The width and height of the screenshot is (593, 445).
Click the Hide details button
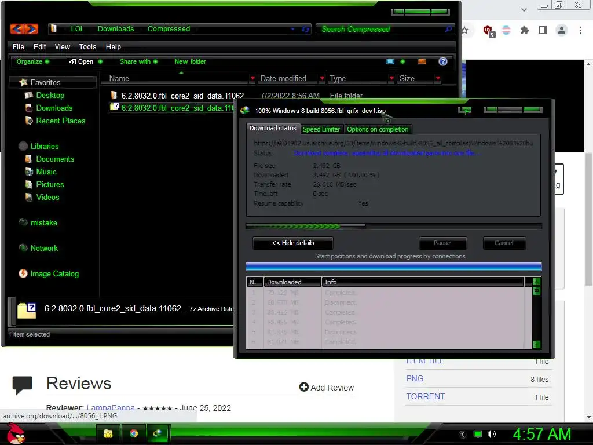[293, 243]
